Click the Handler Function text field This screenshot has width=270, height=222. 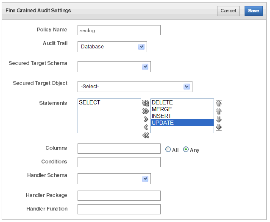(x=119, y=209)
